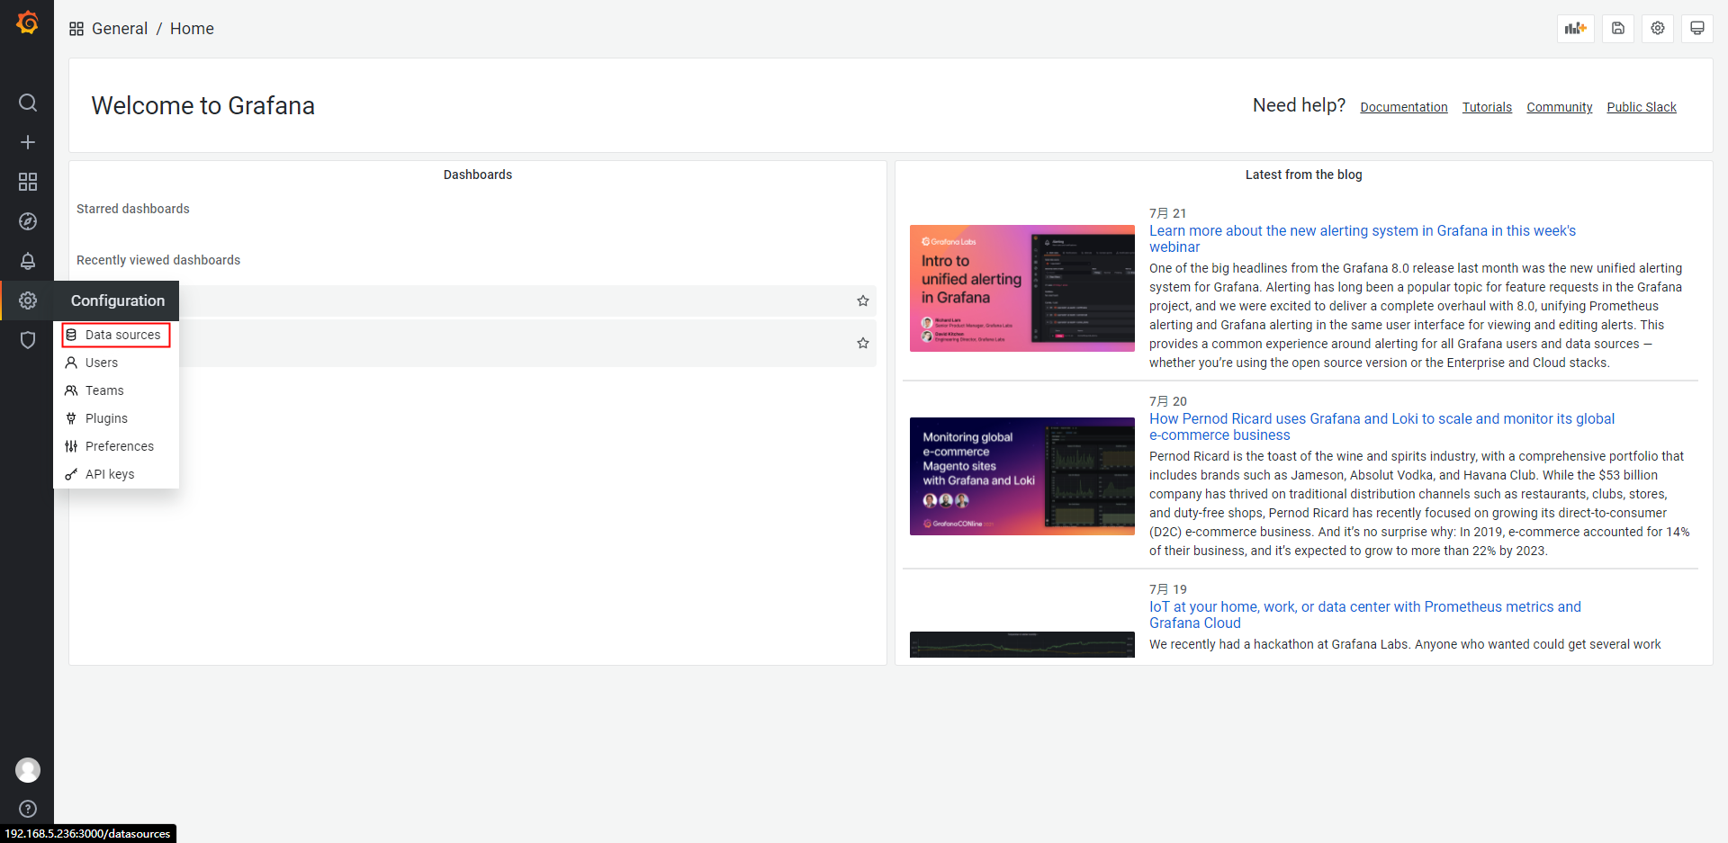
Task: Click the Save dashboard disk icon
Action: click(x=1618, y=28)
